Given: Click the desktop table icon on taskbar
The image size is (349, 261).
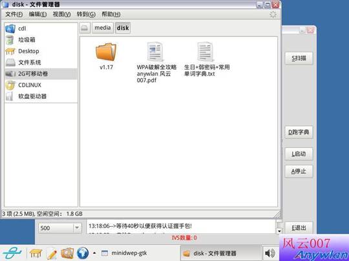Looking at the screenshot, I should pyautogui.click(x=36, y=253).
